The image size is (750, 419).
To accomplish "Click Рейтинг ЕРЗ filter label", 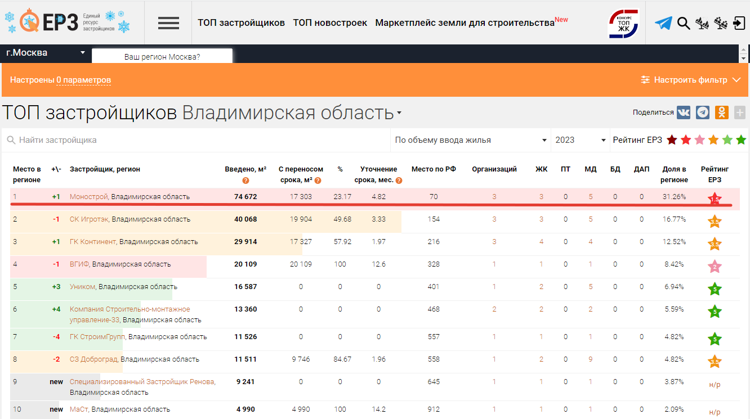I will click(637, 140).
